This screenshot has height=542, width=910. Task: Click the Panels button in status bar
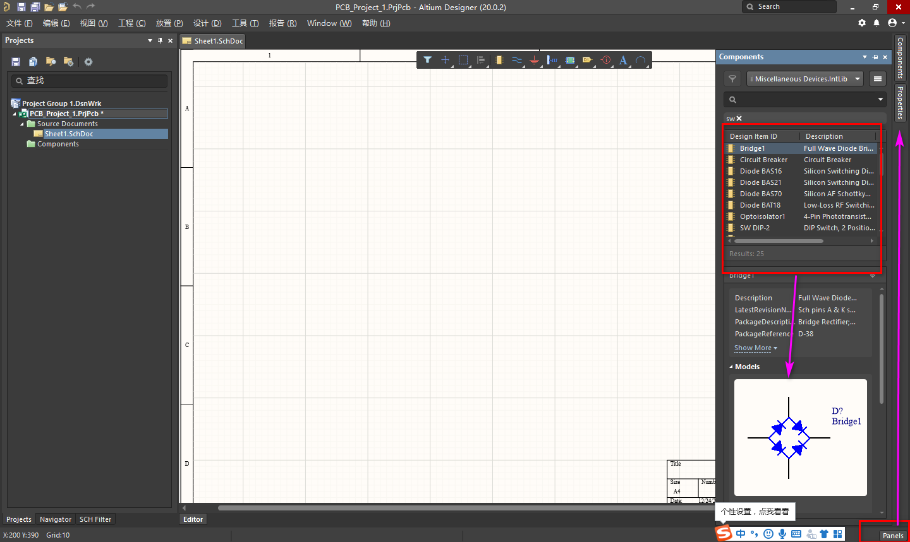pyautogui.click(x=893, y=536)
